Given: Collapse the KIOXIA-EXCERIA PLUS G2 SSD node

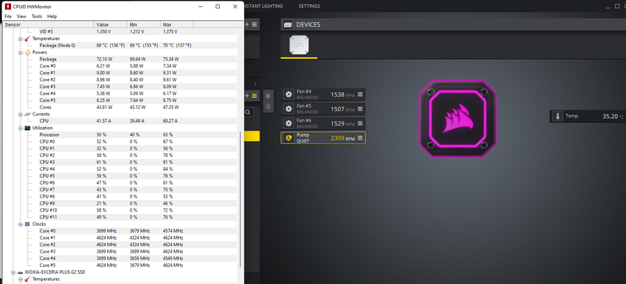Looking at the screenshot, I should pyautogui.click(x=13, y=272).
